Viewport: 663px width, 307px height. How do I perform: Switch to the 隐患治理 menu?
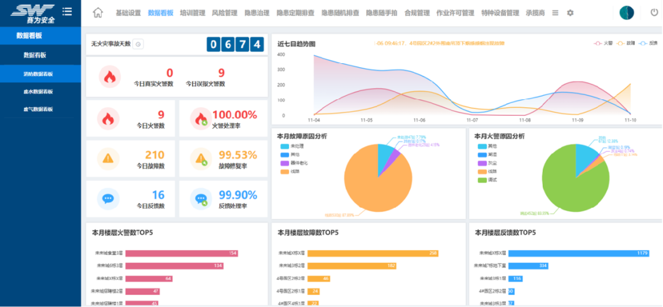(x=257, y=13)
